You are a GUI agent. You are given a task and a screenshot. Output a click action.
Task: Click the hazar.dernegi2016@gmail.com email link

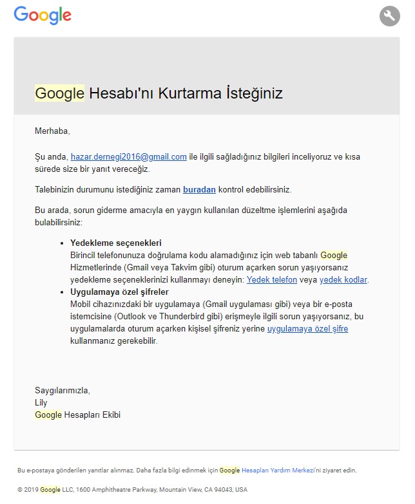(x=128, y=156)
